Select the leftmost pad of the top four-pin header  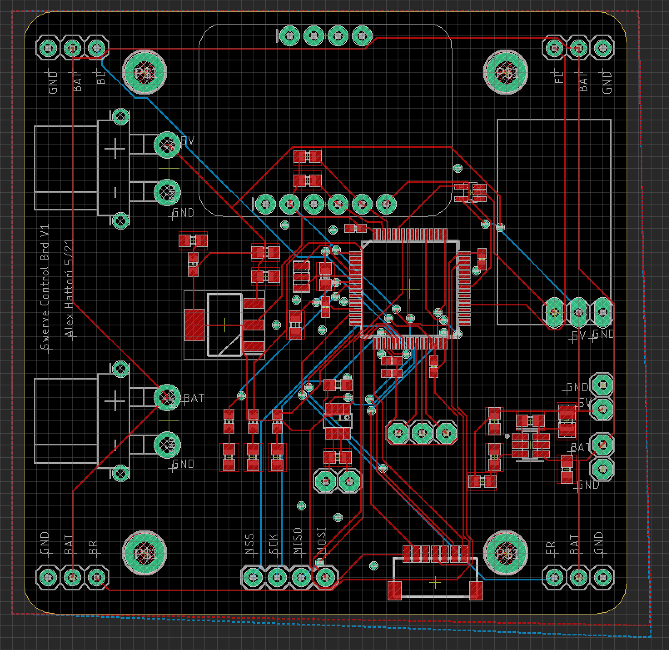pyautogui.click(x=289, y=36)
